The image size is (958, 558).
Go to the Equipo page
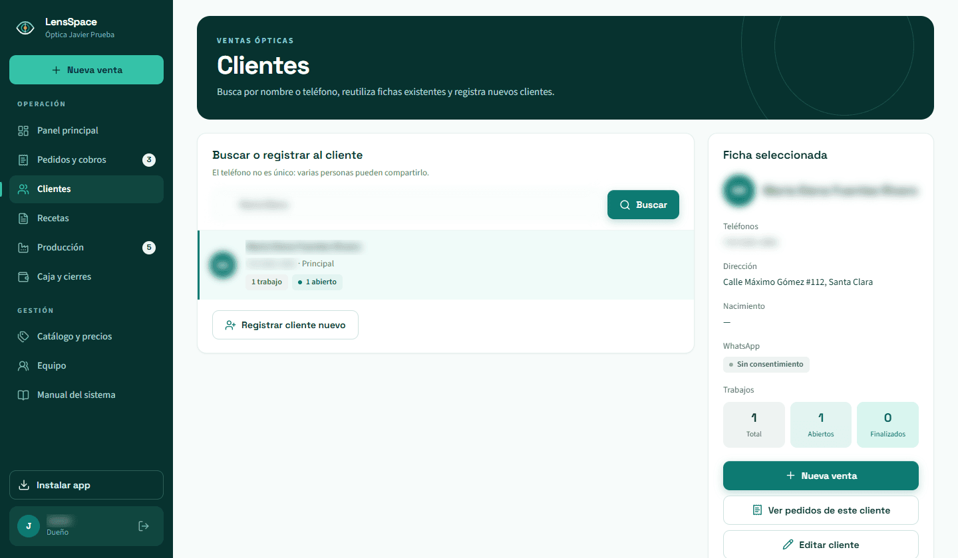tap(86, 366)
